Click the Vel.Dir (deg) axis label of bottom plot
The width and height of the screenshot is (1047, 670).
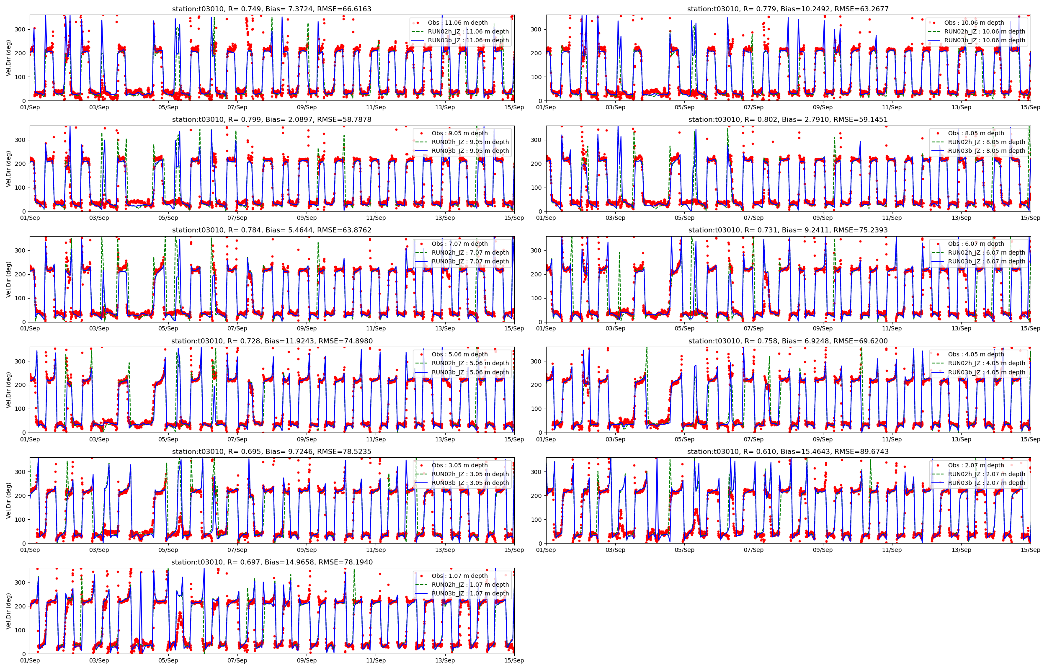point(8,611)
